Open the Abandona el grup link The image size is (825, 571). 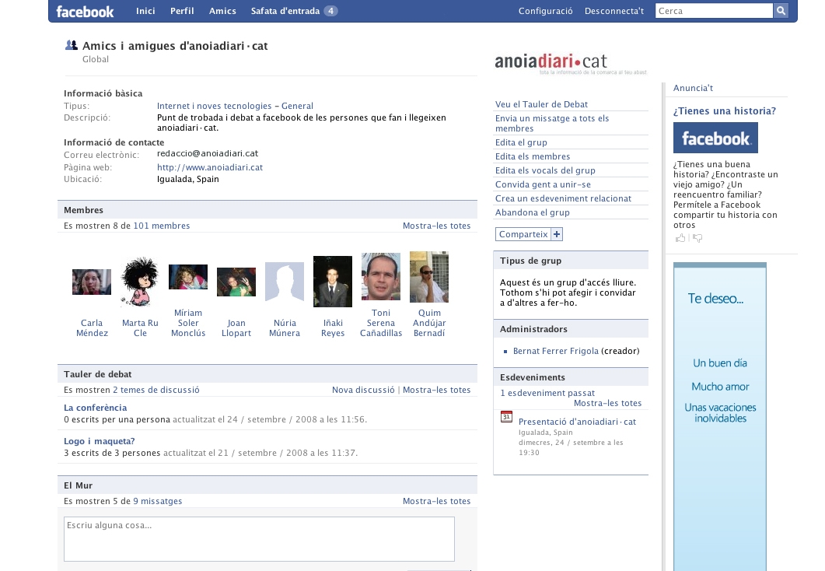click(x=533, y=212)
